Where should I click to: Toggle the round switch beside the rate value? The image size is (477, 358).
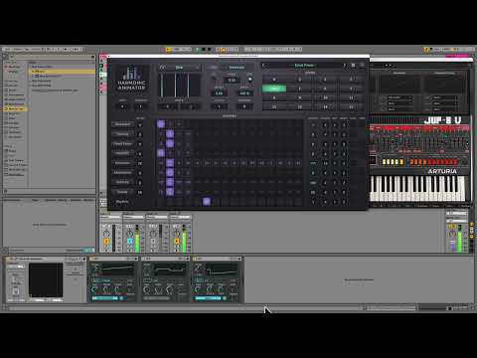[x=250, y=80]
